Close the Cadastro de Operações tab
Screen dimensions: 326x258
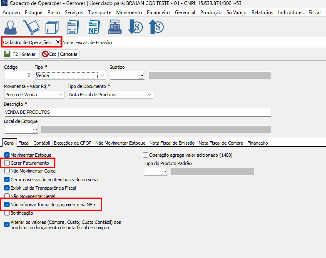[58, 42]
